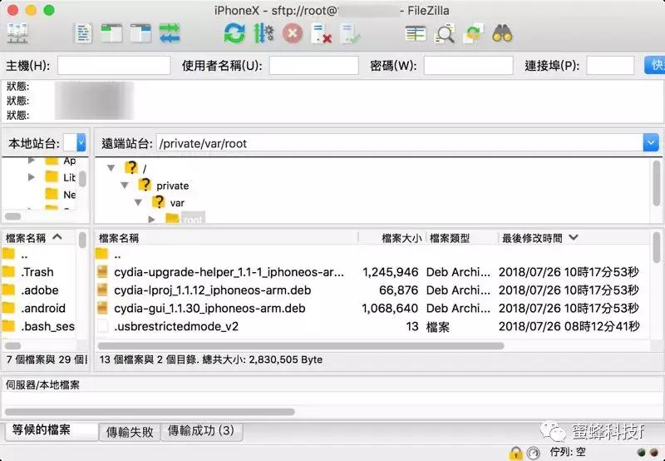This screenshot has width=665, height=461.
Task: Click the 主機(H) host input field
Action: tap(114, 66)
